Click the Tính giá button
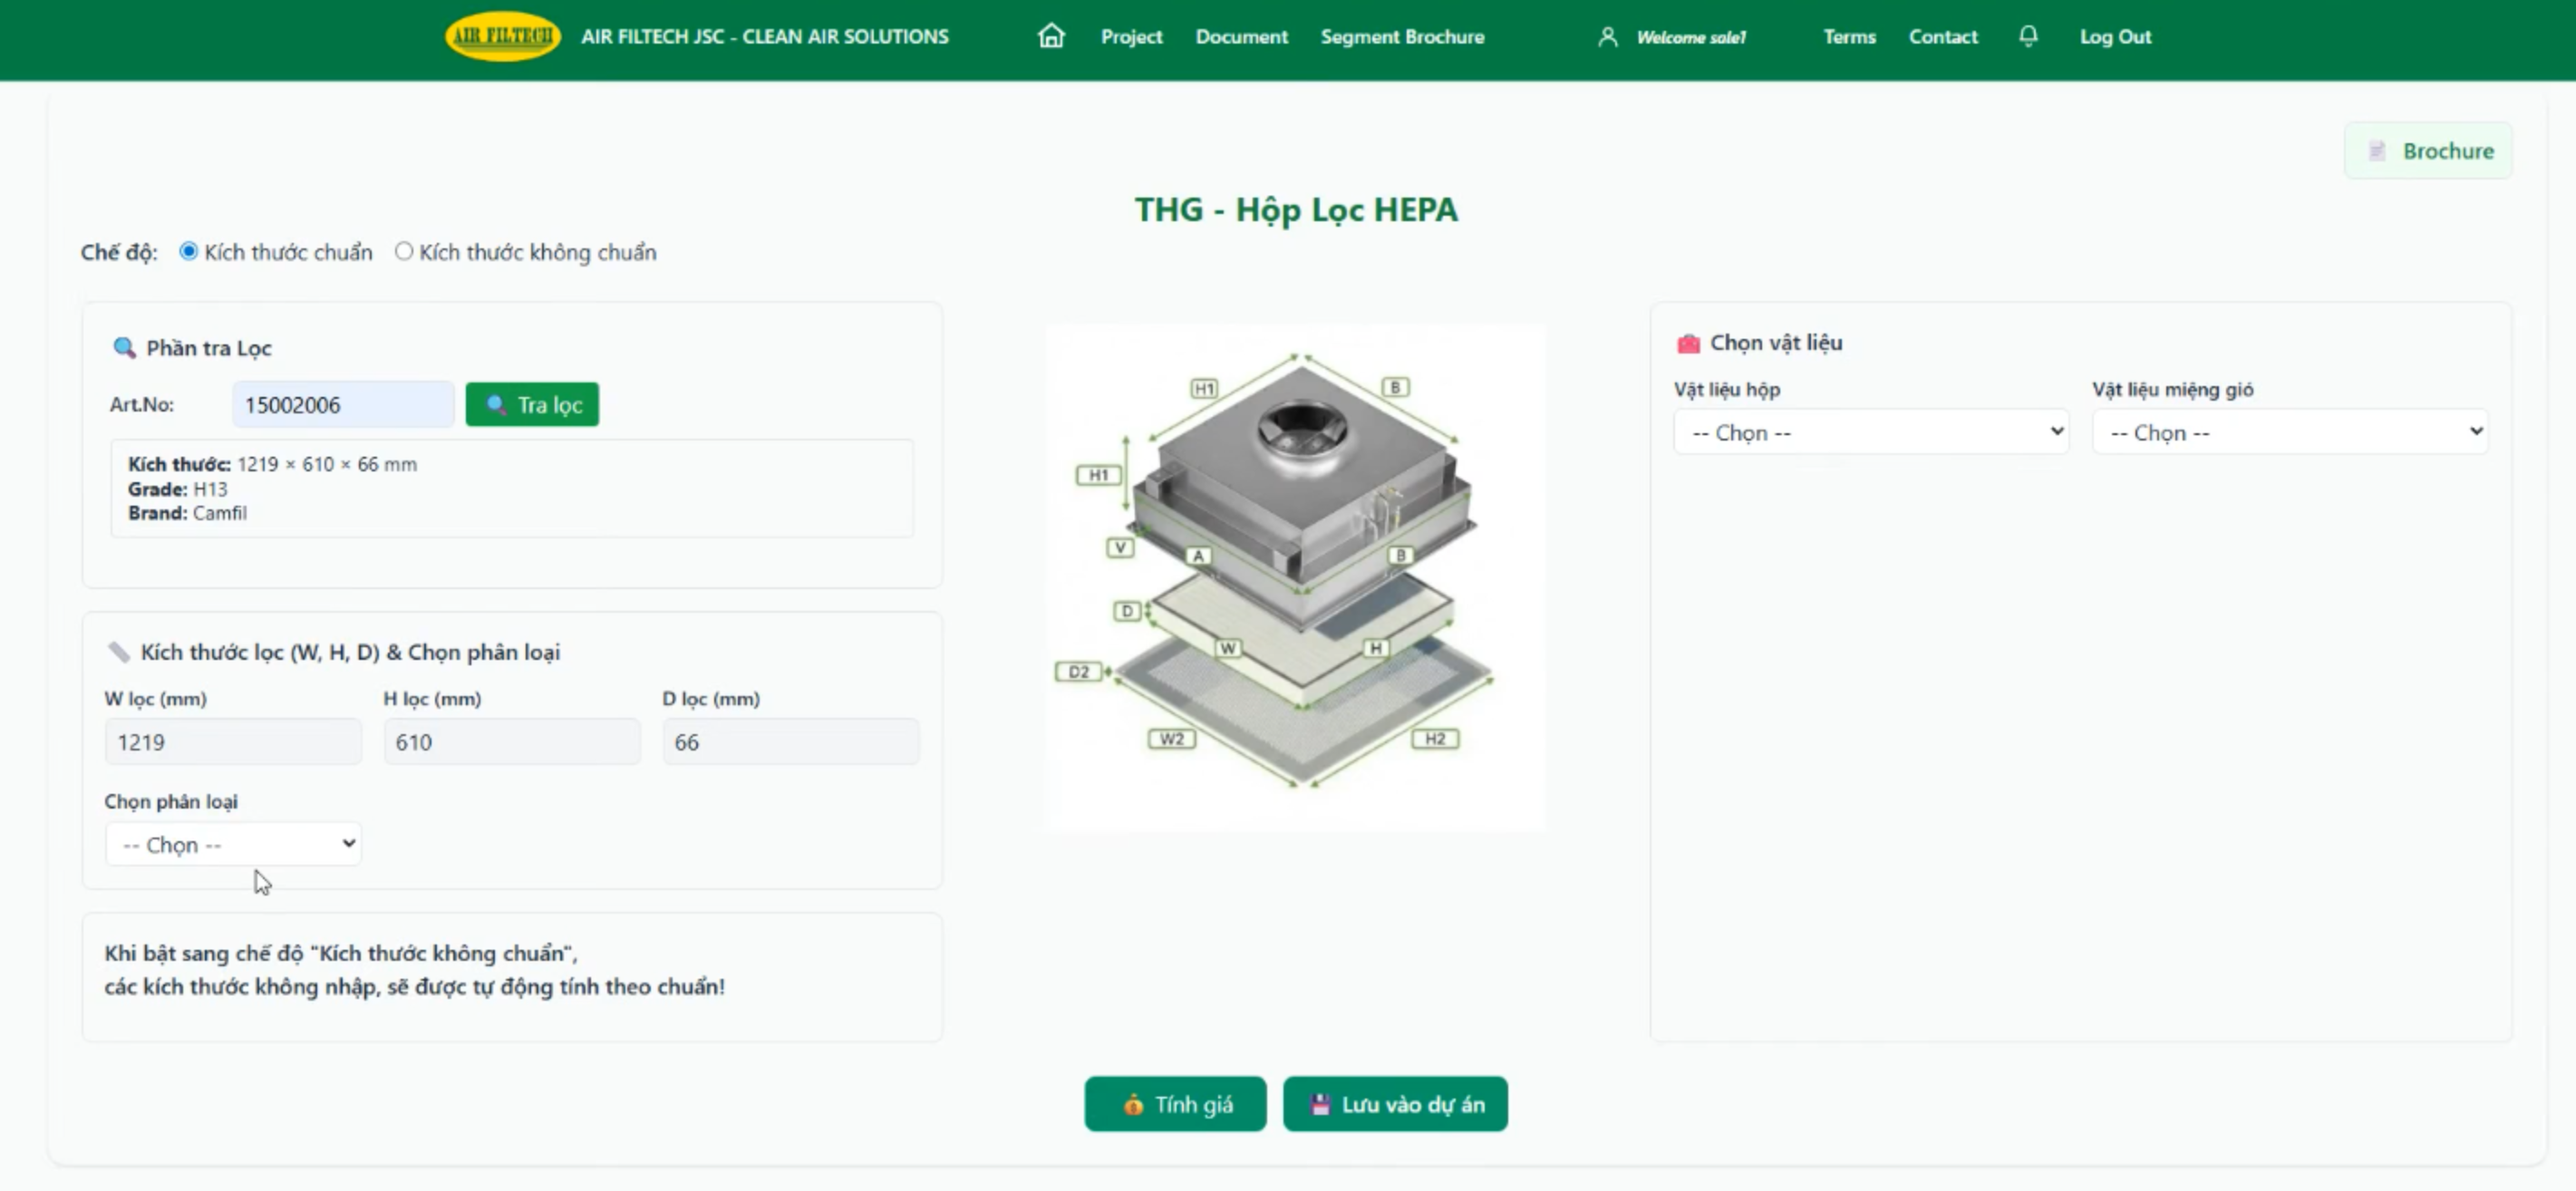Screen dimensions: 2576x1191 coord(1175,1104)
